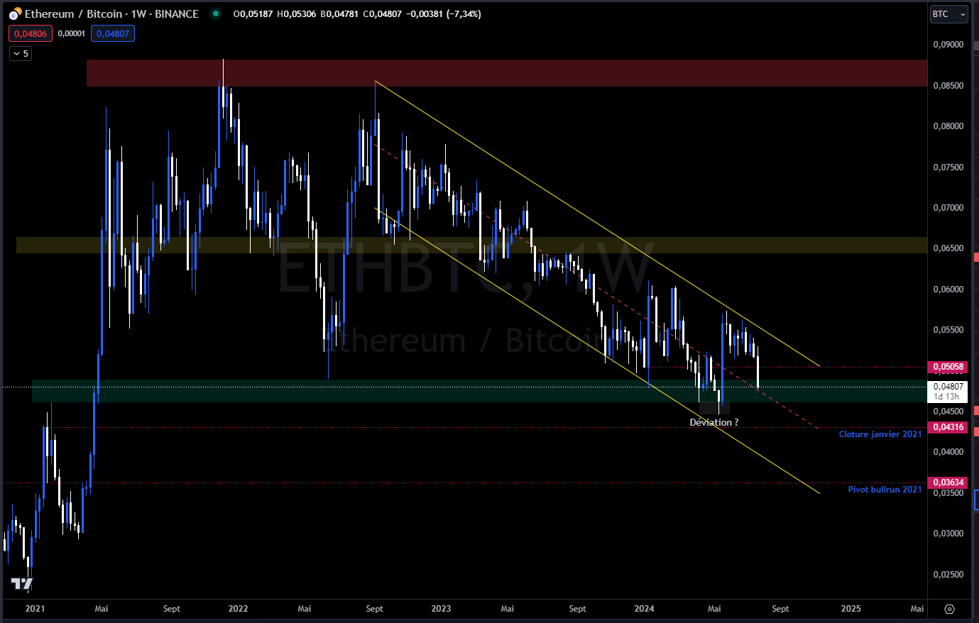Click the 2024 label on time axis
979x623 pixels.
644,609
